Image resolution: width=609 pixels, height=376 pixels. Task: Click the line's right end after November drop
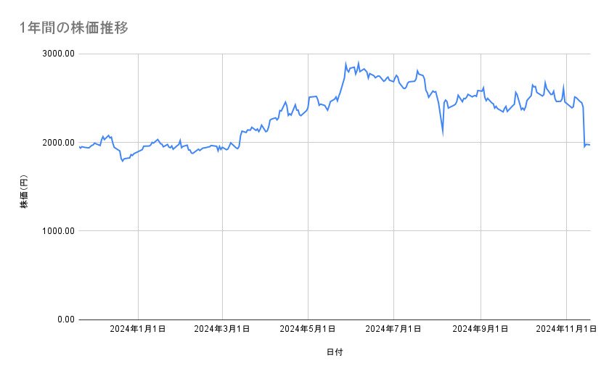pyautogui.click(x=589, y=145)
